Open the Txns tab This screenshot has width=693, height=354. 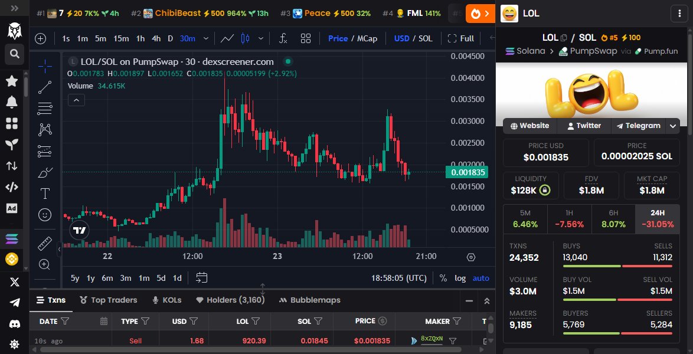click(x=51, y=300)
